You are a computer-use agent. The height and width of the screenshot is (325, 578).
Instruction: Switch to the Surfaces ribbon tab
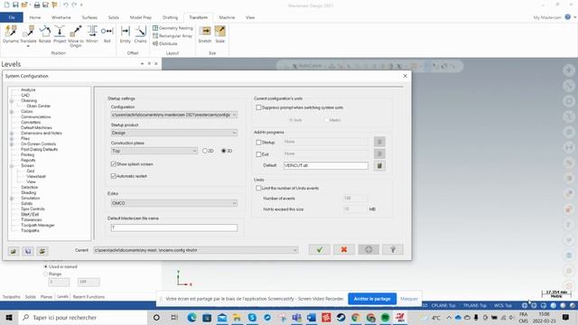pos(89,17)
